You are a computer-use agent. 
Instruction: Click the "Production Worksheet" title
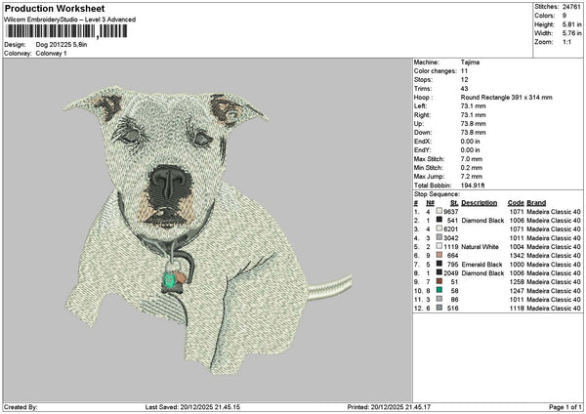tap(55, 8)
